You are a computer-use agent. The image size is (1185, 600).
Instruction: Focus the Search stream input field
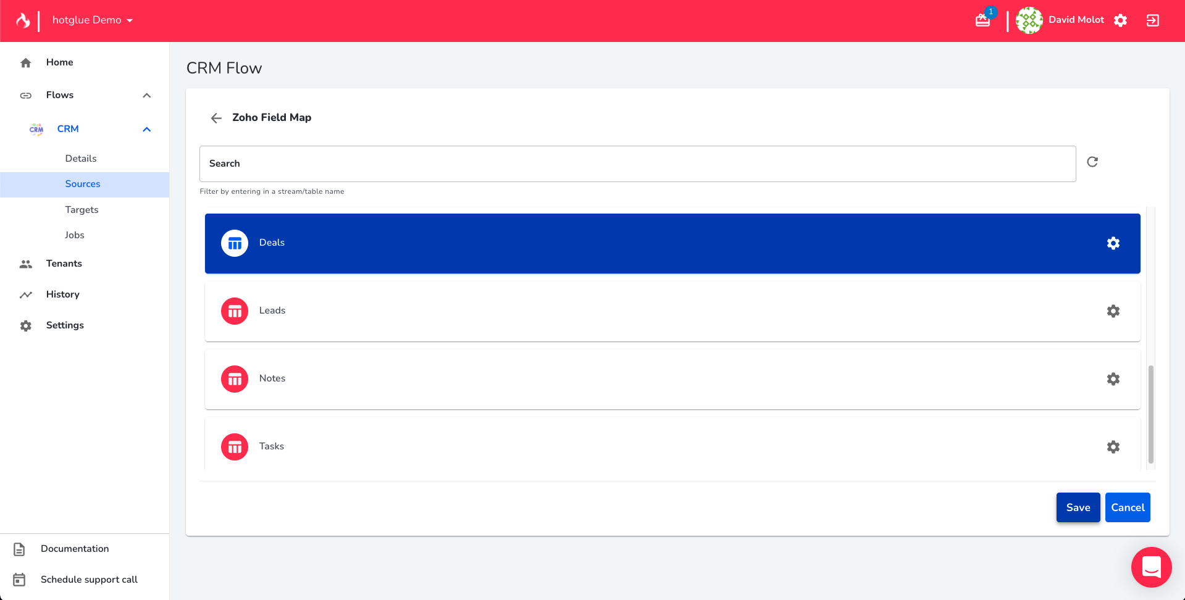pyautogui.click(x=637, y=164)
